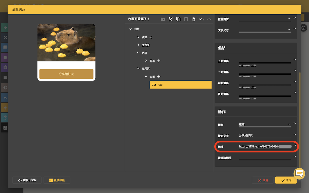Select the 按鈕 tree item
The width and height of the screenshot is (309, 193).
(181, 85)
